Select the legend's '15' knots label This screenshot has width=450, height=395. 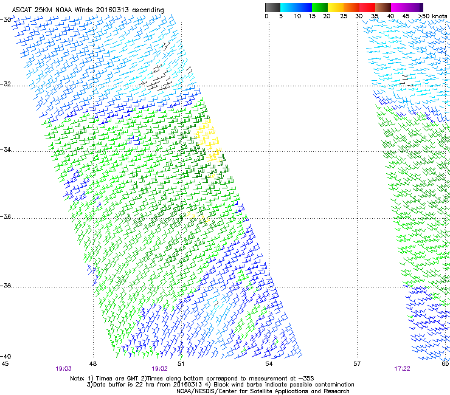pos(312,16)
